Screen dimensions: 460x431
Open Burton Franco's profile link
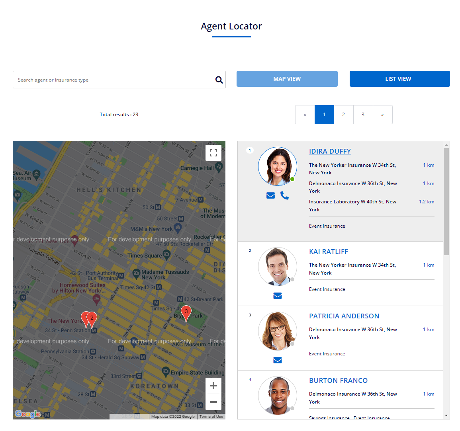tap(338, 380)
